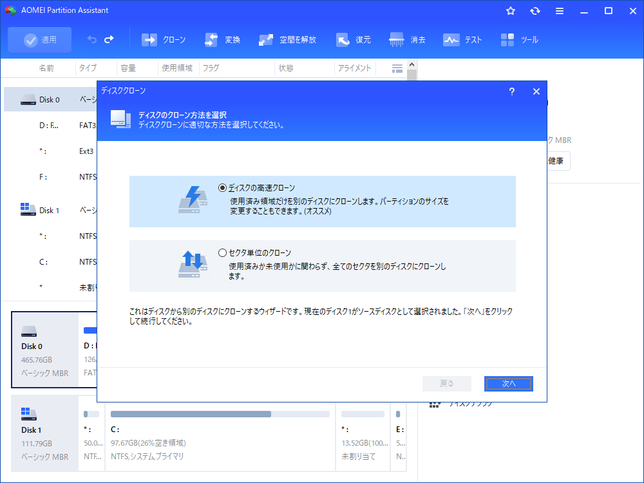Open the 変換 (Convert) toolbar menu
This screenshot has height=483, width=644.
(x=222, y=40)
